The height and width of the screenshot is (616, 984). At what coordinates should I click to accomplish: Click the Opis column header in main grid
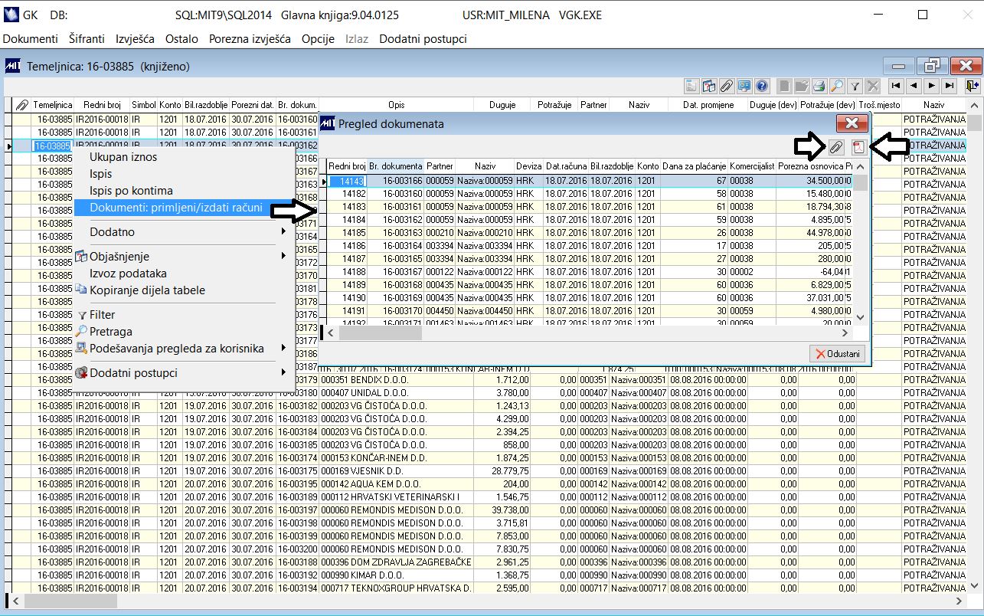[x=396, y=104]
